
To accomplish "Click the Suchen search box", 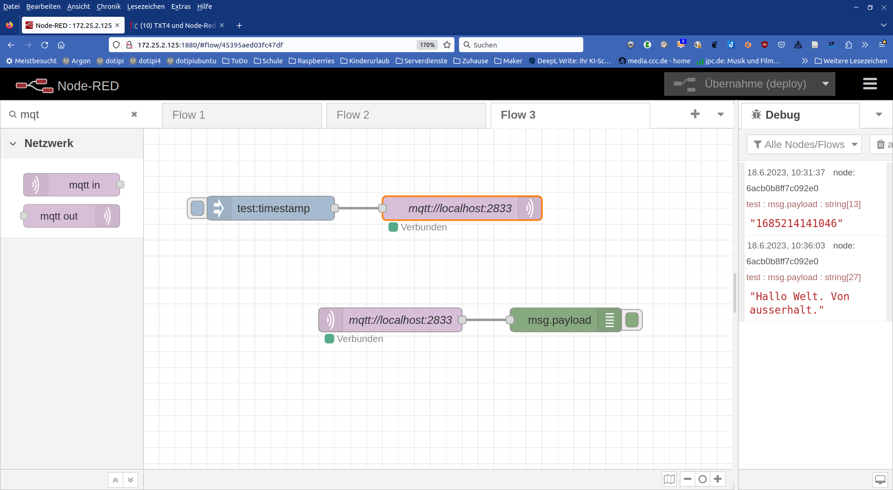I will (x=521, y=45).
